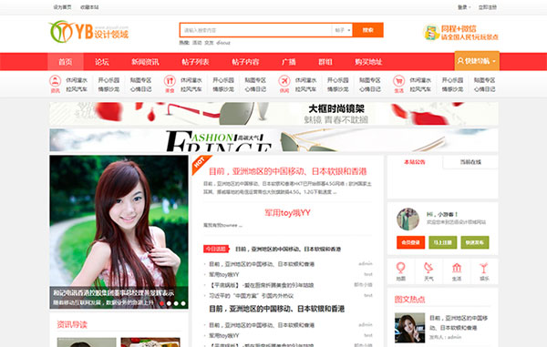Click the 同程+微信 promo icon

pyautogui.click(x=431, y=33)
